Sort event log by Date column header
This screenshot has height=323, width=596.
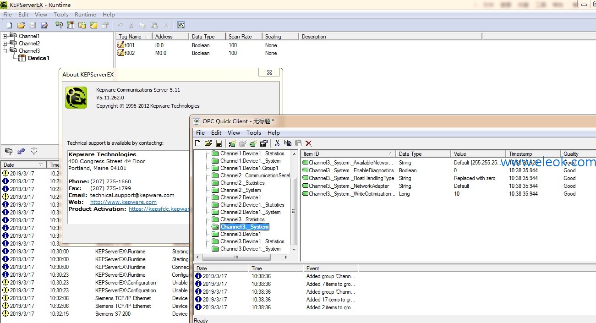(24, 165)
